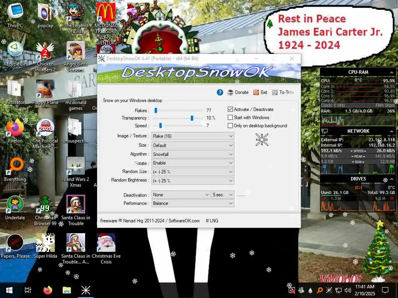Viewport: 398px width, 298px height.
Task: Expand the Algorithm Snowfall dropdown
Action: (193, 154)
